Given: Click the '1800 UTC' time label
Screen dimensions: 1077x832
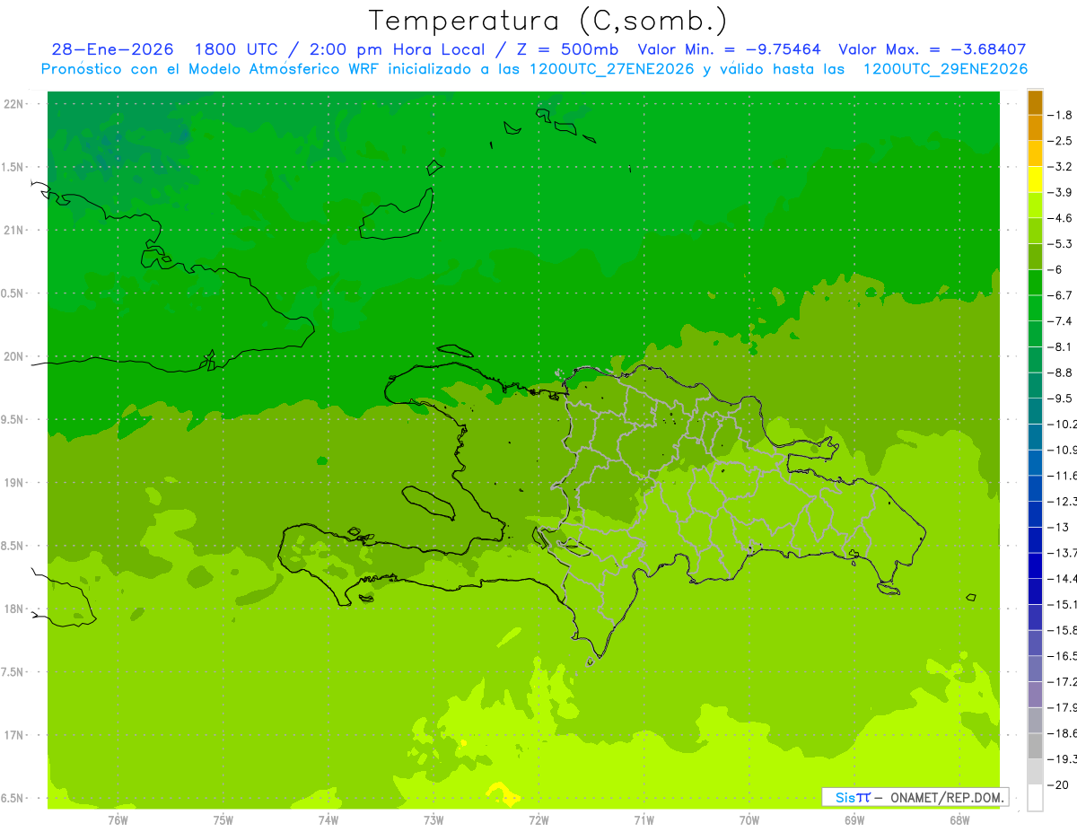Looking at the screenshot, I should pyautogui.click(x=236, y=49).
